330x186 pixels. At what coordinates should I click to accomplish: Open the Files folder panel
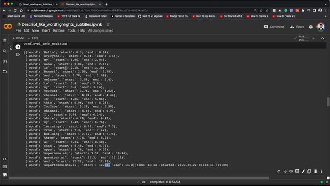click(5, 72)
